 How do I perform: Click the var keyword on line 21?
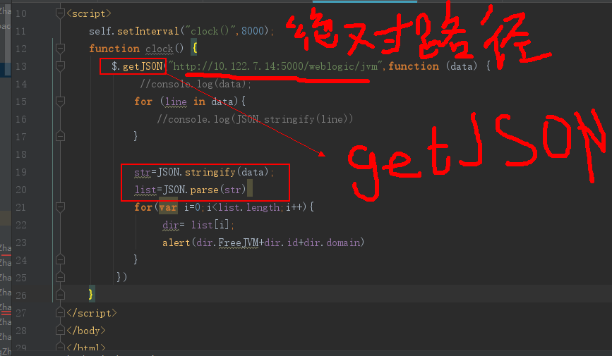(x=168, y=207)
